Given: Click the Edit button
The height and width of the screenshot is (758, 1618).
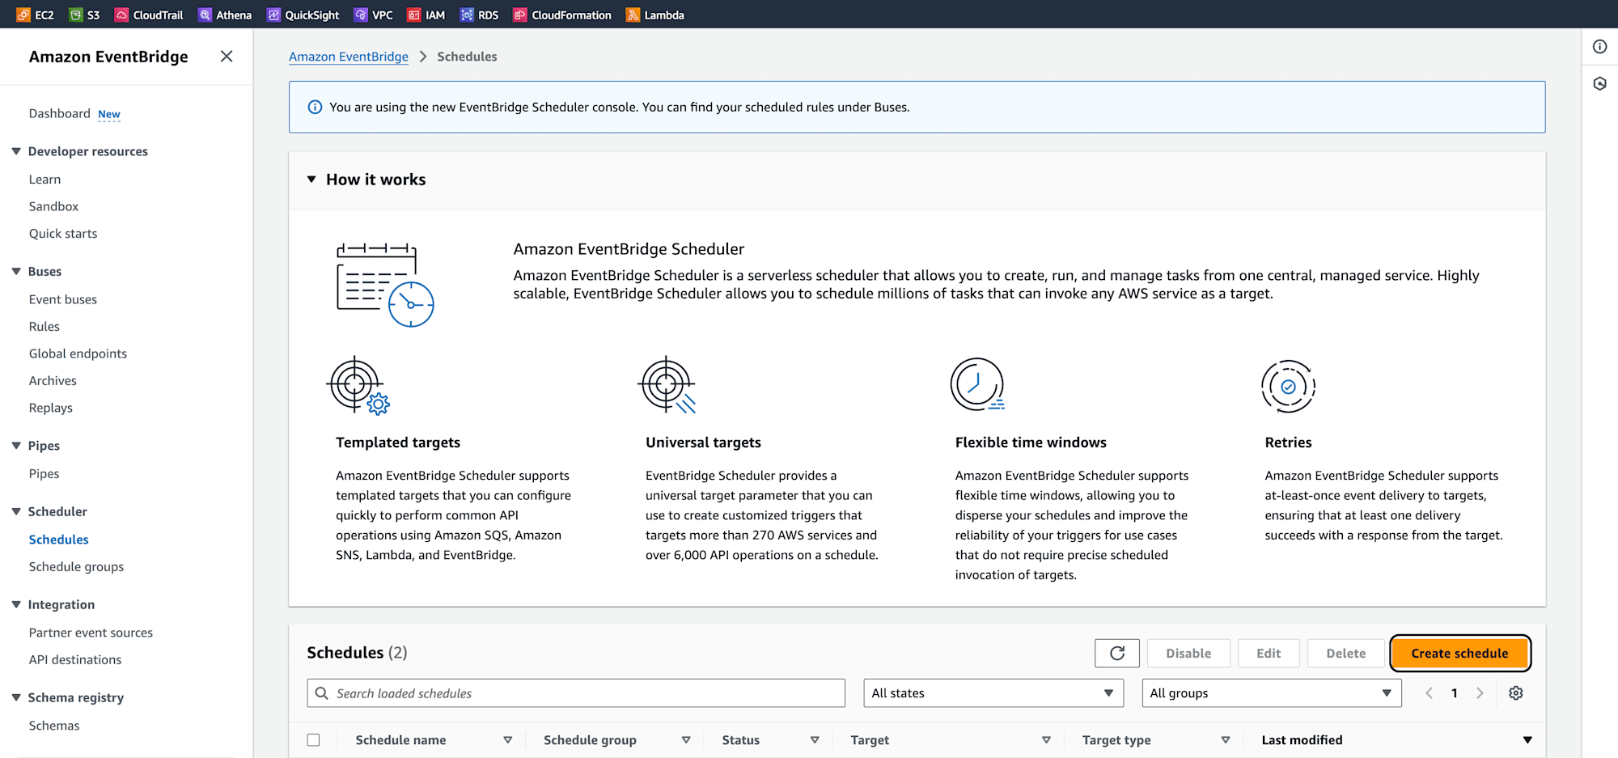Looking at the screenshot, I should [x=1269, y=653].
